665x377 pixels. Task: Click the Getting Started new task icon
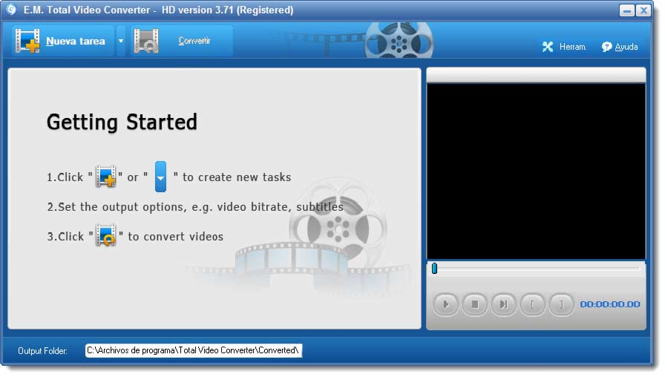pos(105,177)
